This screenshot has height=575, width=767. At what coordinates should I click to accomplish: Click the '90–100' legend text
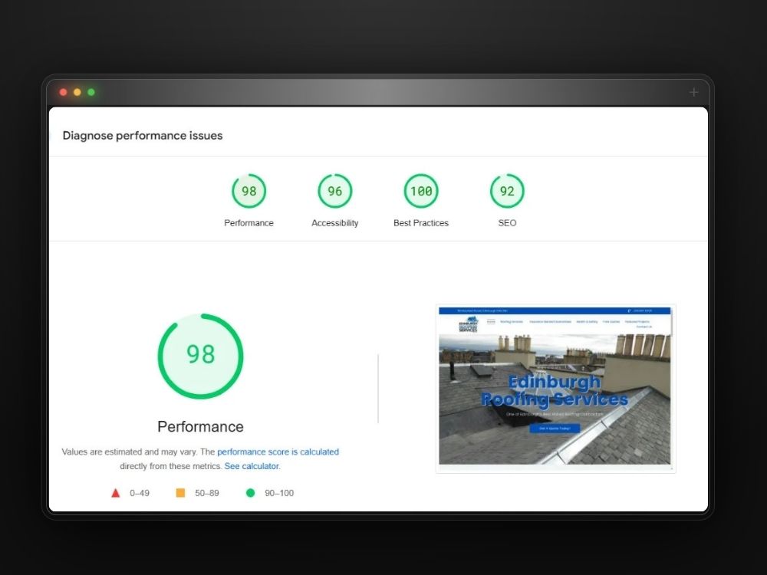pyautogui.click(x=279, y=493)
